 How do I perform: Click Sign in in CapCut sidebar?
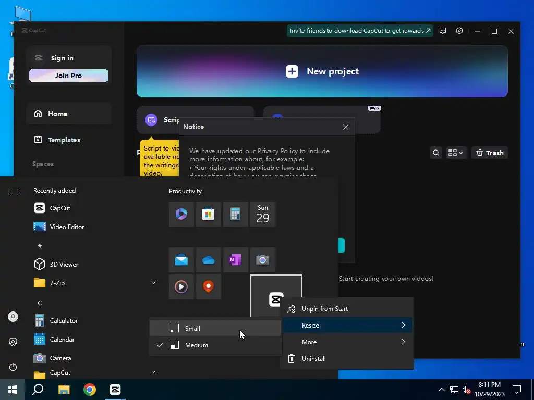62,58
